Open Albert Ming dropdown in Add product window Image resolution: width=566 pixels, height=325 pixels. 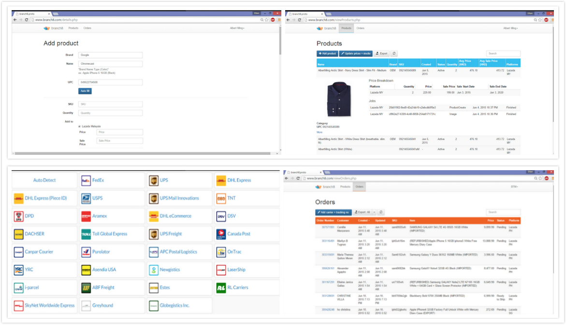237,28
